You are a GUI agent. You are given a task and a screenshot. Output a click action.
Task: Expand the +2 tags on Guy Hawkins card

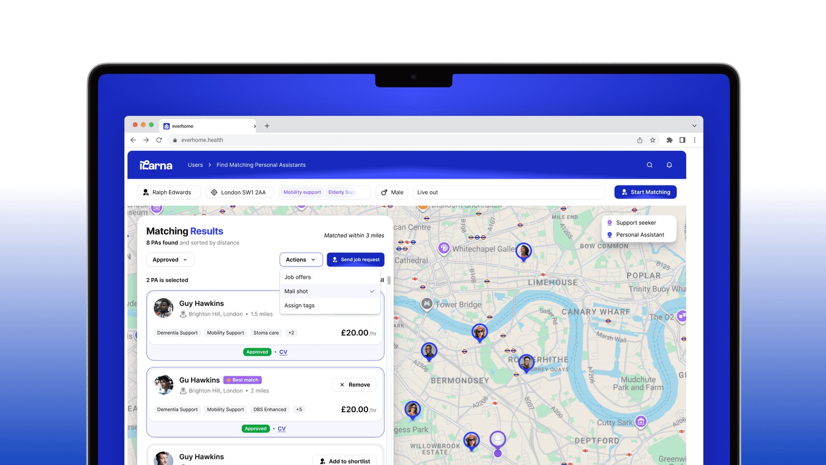coord(291,333)
